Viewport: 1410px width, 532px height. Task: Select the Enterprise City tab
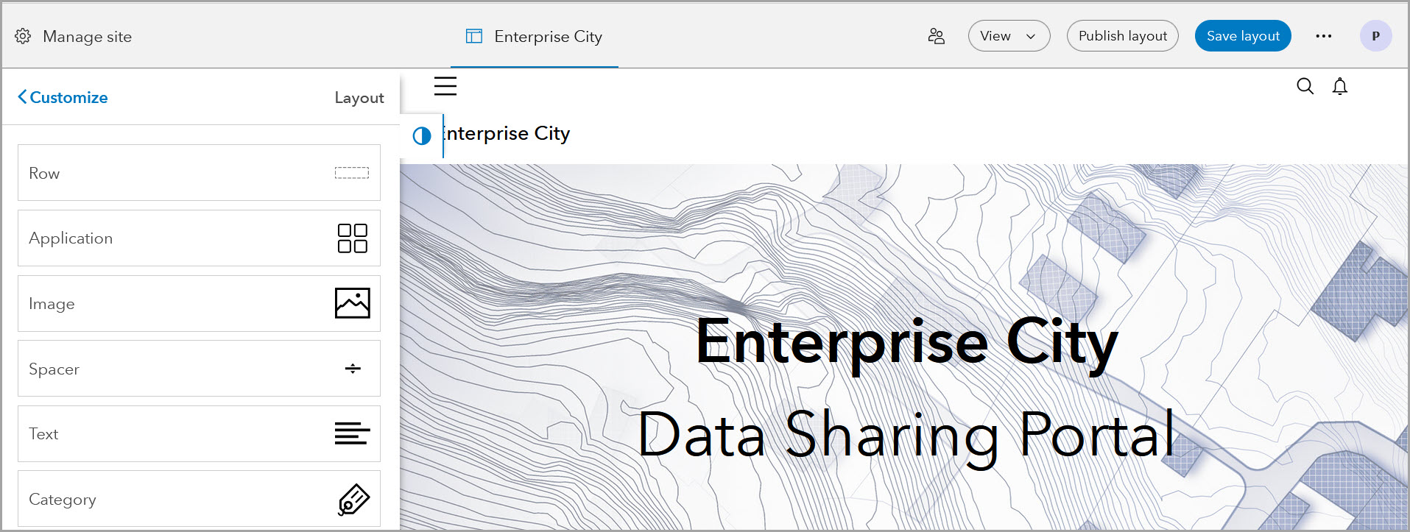(535, 36)
